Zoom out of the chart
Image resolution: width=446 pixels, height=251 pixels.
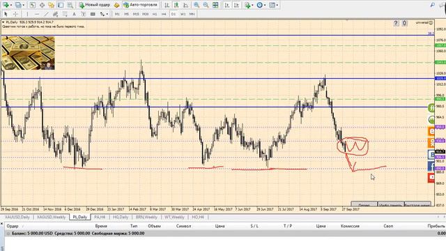pos(206,5)
